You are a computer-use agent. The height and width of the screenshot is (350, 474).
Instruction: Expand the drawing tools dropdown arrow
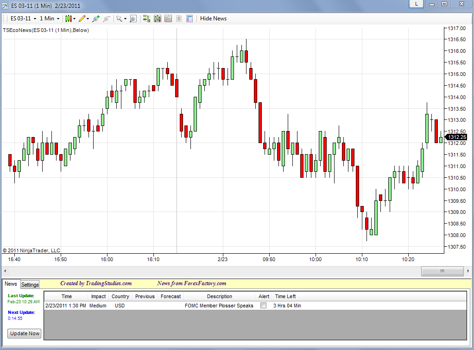click(88, 19)
